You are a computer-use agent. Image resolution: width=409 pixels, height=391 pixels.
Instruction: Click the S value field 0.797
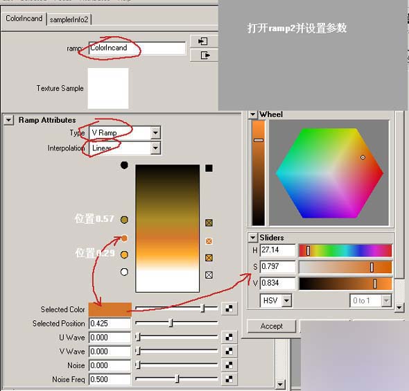[x=278, y=267]
